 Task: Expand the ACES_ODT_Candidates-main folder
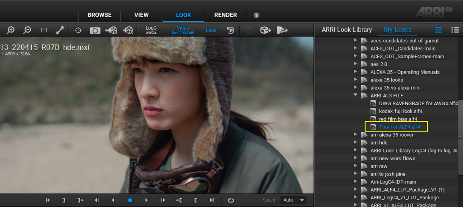(356, 49)
